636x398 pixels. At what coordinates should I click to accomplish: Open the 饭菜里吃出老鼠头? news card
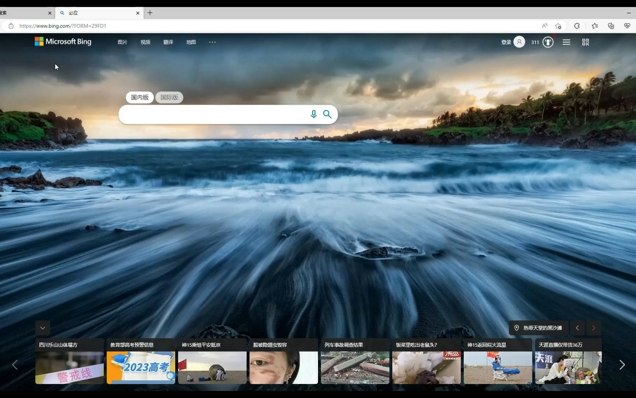427,361
